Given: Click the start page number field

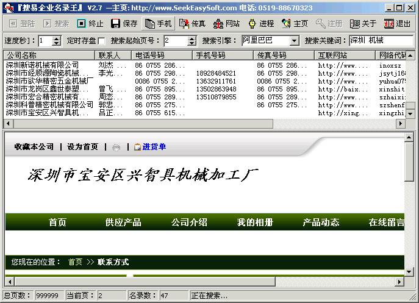Looking at the screenshot, I should [x=176, y=41].
